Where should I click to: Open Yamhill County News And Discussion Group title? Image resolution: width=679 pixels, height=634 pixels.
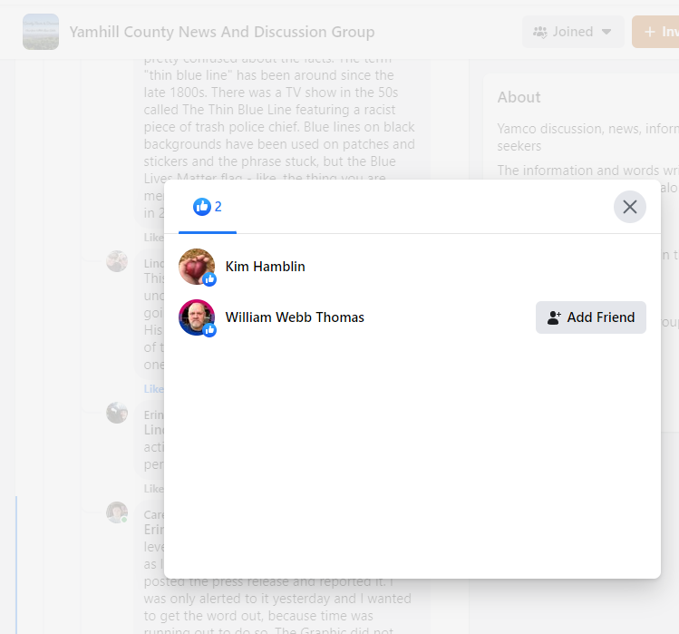pos(222,32)
